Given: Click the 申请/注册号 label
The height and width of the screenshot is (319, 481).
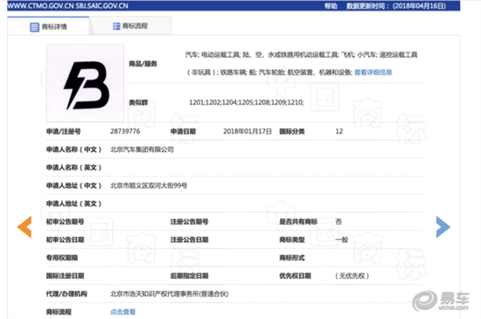Looking at the screenshot, I should [x=64, y=131].
